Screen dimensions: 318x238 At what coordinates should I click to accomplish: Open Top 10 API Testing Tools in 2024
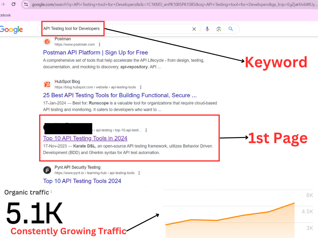(x=85, y=138)
